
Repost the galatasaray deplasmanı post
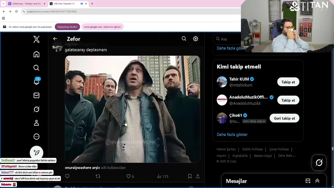[x=98, y=176]
